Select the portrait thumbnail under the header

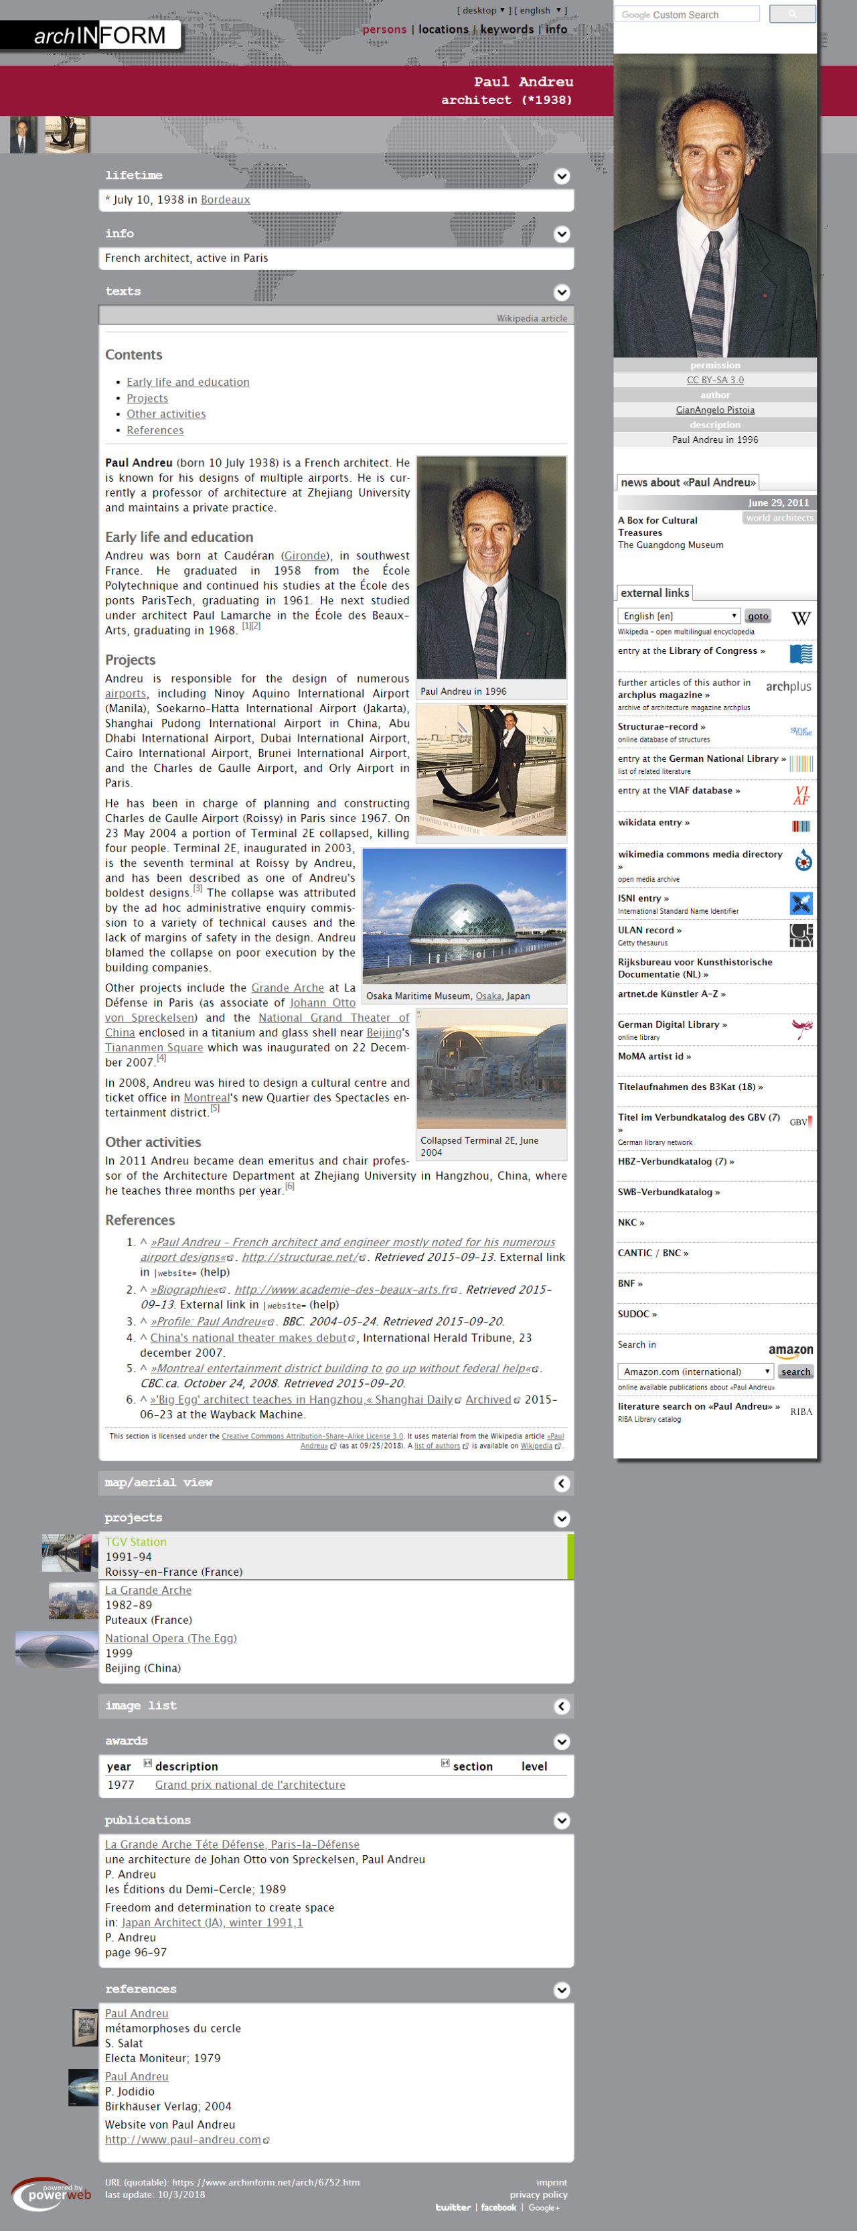[23, 135]
